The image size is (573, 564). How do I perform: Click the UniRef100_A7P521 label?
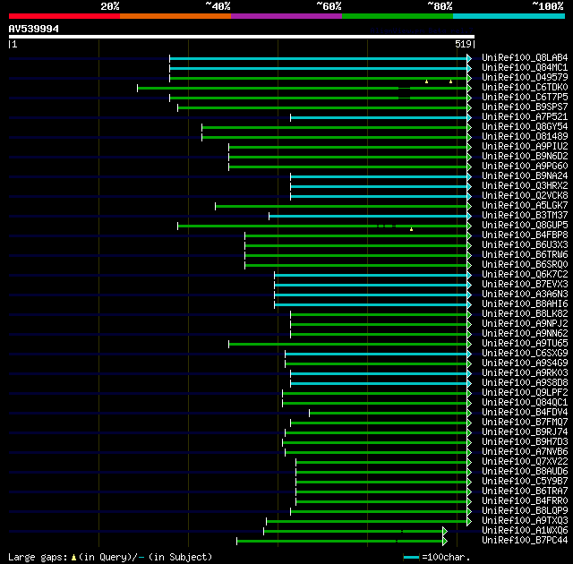525,117
